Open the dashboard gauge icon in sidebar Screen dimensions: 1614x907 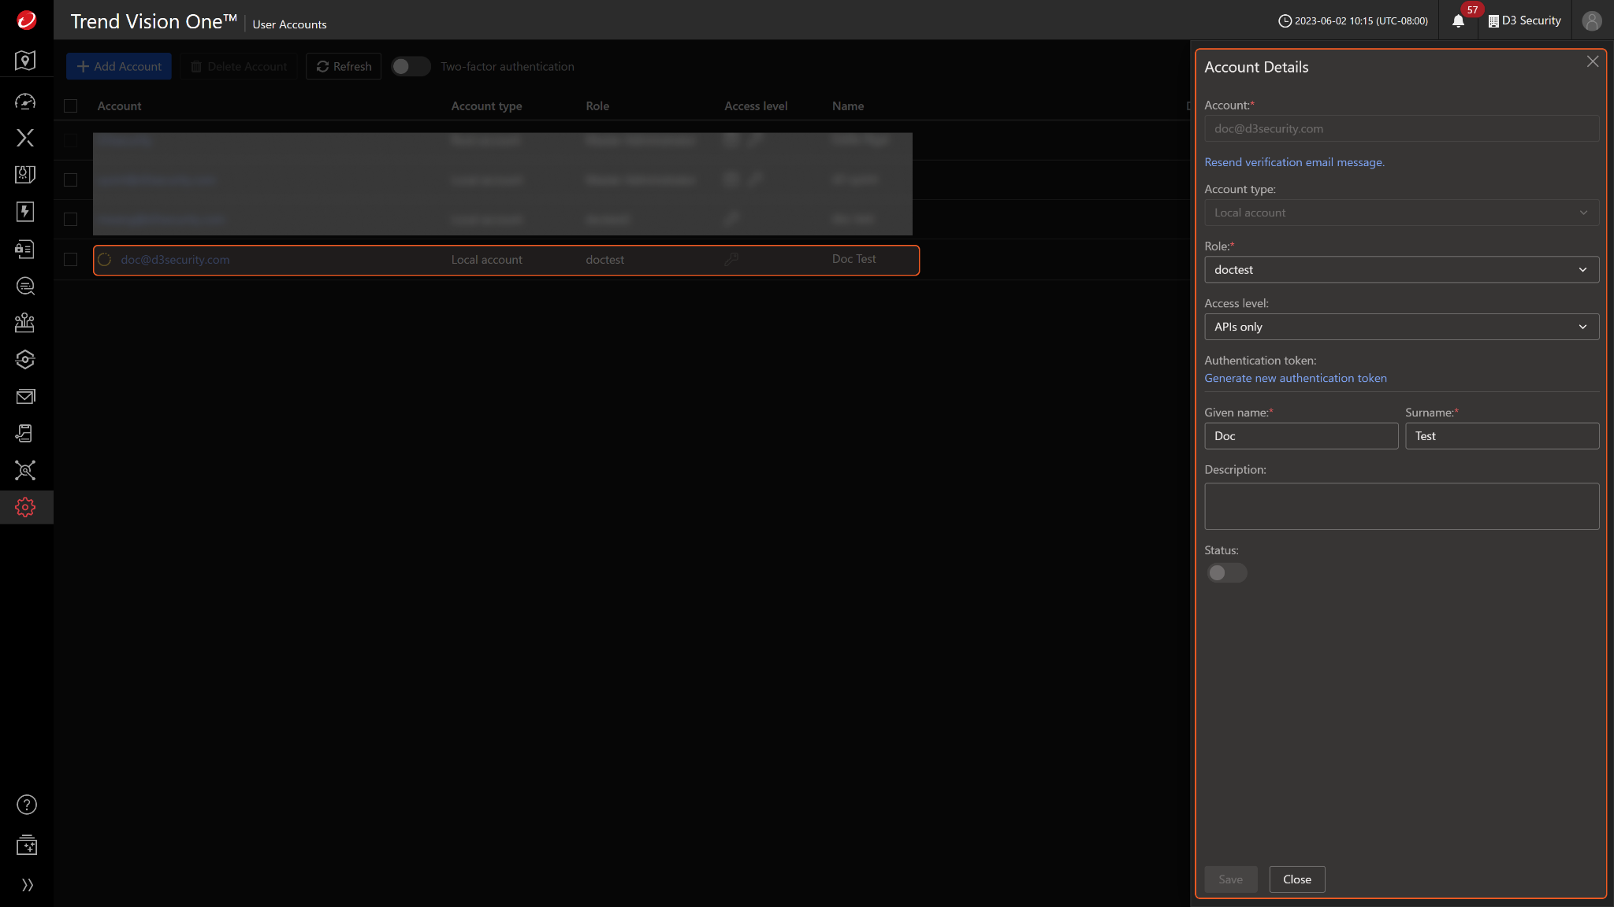pos(25,102)
